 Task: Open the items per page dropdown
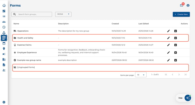coord(141,75)
